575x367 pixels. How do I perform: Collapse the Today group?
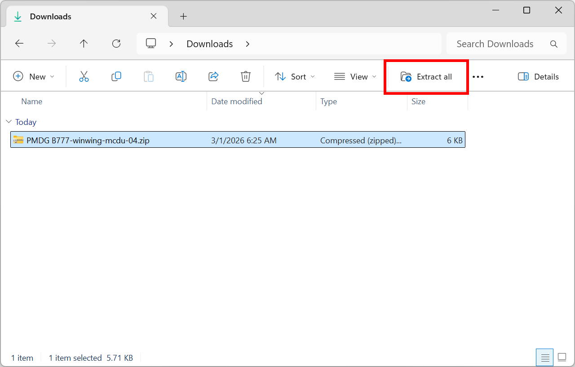click(9, 122)
